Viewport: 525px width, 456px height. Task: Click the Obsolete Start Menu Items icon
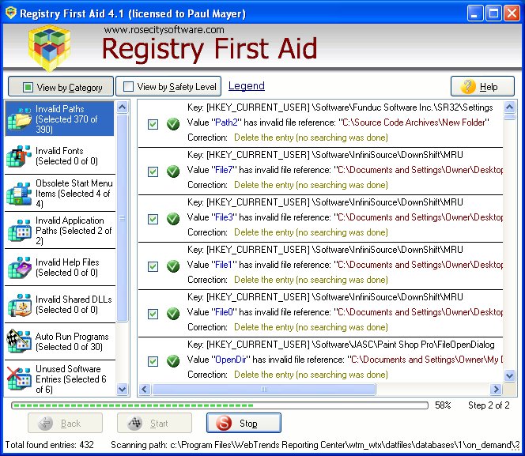point(19,193)
